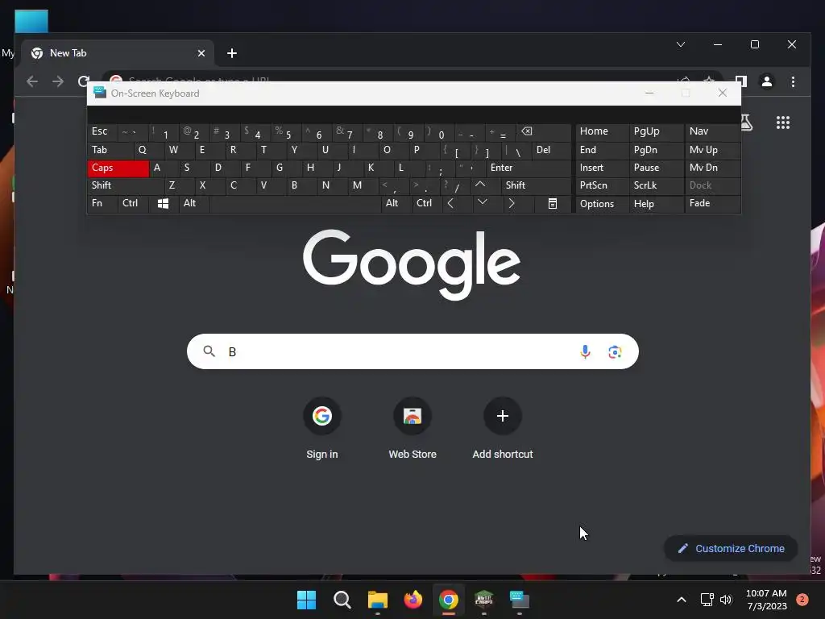This screenshot has height=619, width=825.
Task: Open the volume control in the system tray
Action: click(x=726, y=600)
